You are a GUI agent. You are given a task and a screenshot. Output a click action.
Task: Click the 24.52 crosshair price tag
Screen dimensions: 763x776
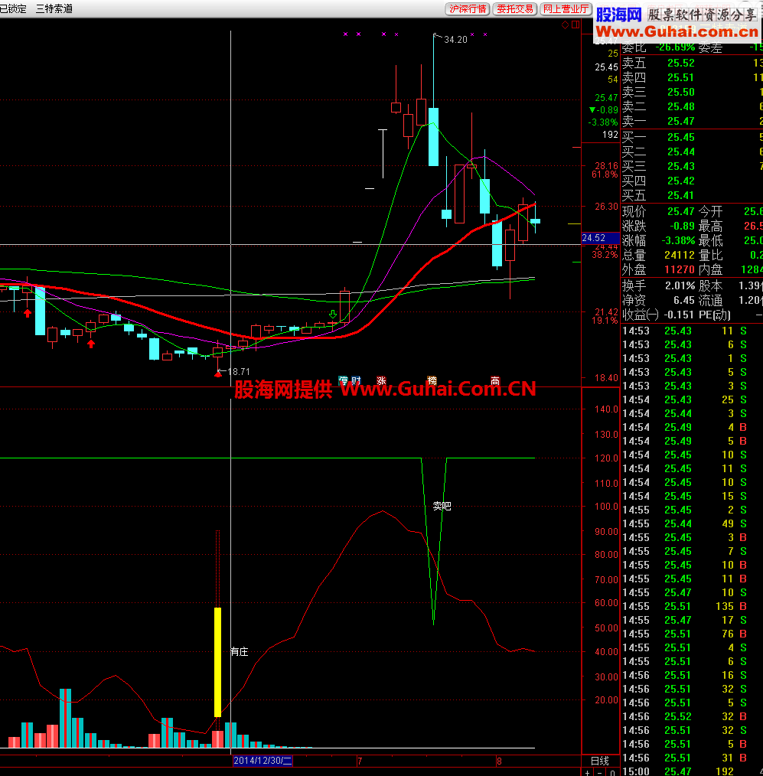(x=600, y=238)
